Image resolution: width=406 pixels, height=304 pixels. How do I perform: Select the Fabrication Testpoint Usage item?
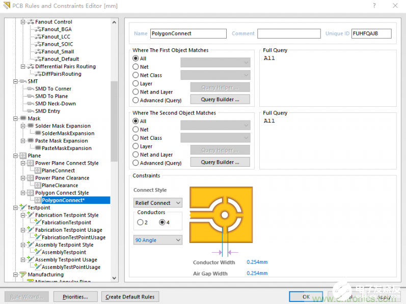pos(69,230)
